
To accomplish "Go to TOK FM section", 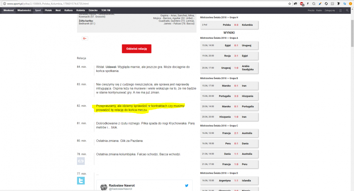I will [105, 11].
